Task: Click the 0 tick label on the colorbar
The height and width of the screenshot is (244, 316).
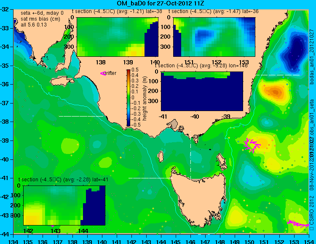Action: coord(133,97)
